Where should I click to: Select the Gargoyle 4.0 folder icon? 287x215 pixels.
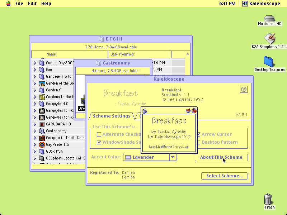[x=42, y=104]
